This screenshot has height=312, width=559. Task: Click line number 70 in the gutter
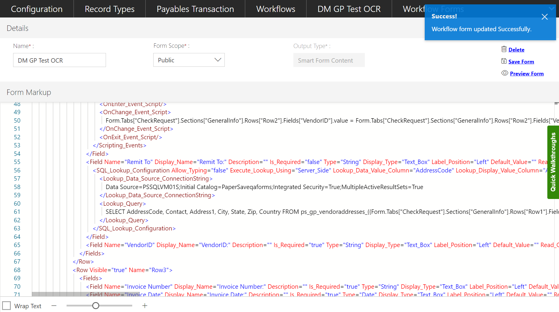[17, 287]
